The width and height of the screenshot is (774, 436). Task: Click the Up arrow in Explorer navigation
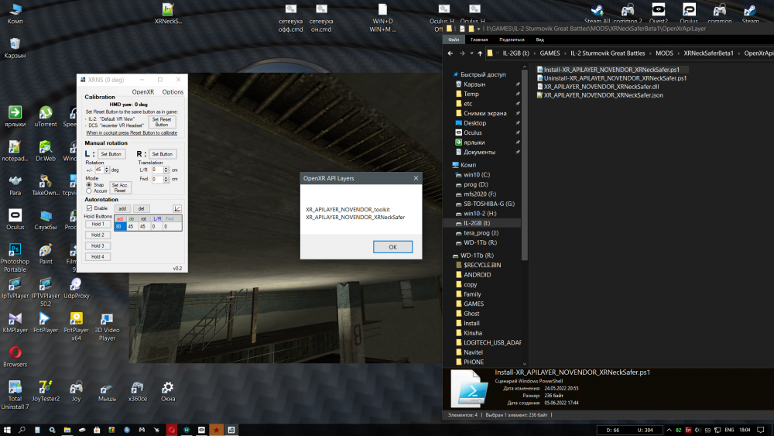[x=479, y=53]
